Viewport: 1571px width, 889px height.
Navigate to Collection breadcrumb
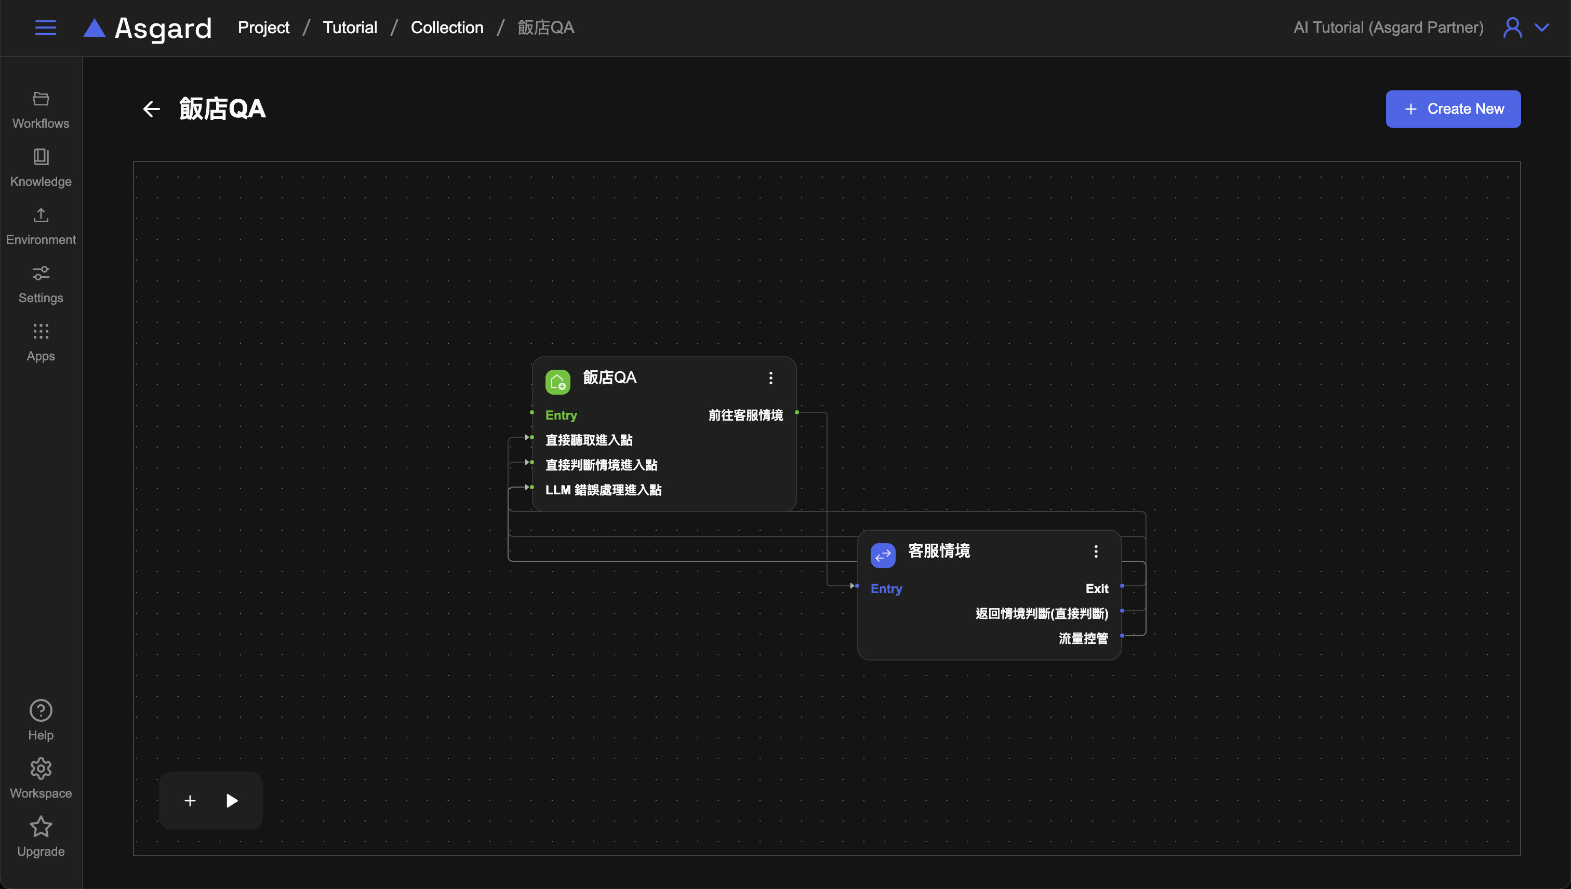tap(446, 28)
